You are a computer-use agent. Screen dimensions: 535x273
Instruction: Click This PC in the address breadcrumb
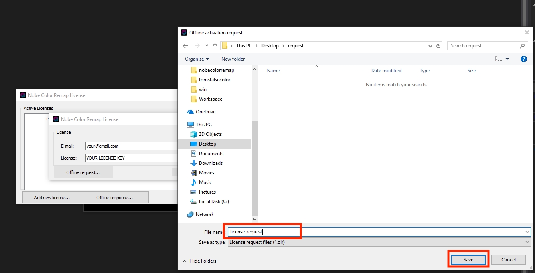(x=244, y=46)
